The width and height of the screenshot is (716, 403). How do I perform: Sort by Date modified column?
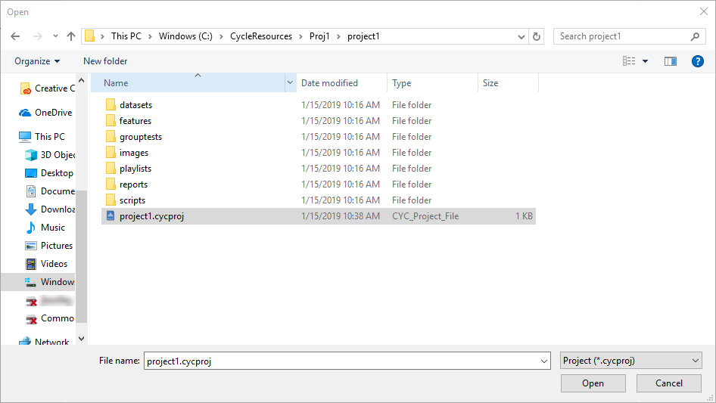click(341, 83)
